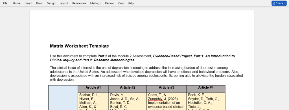The image size is (289, 110).
Task: Open the Help tab
Action: click(131, 3)
